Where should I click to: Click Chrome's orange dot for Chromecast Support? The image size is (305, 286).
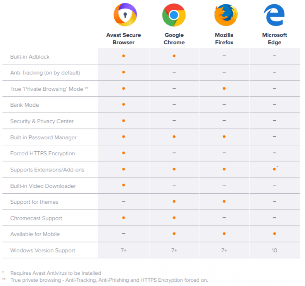174,218
